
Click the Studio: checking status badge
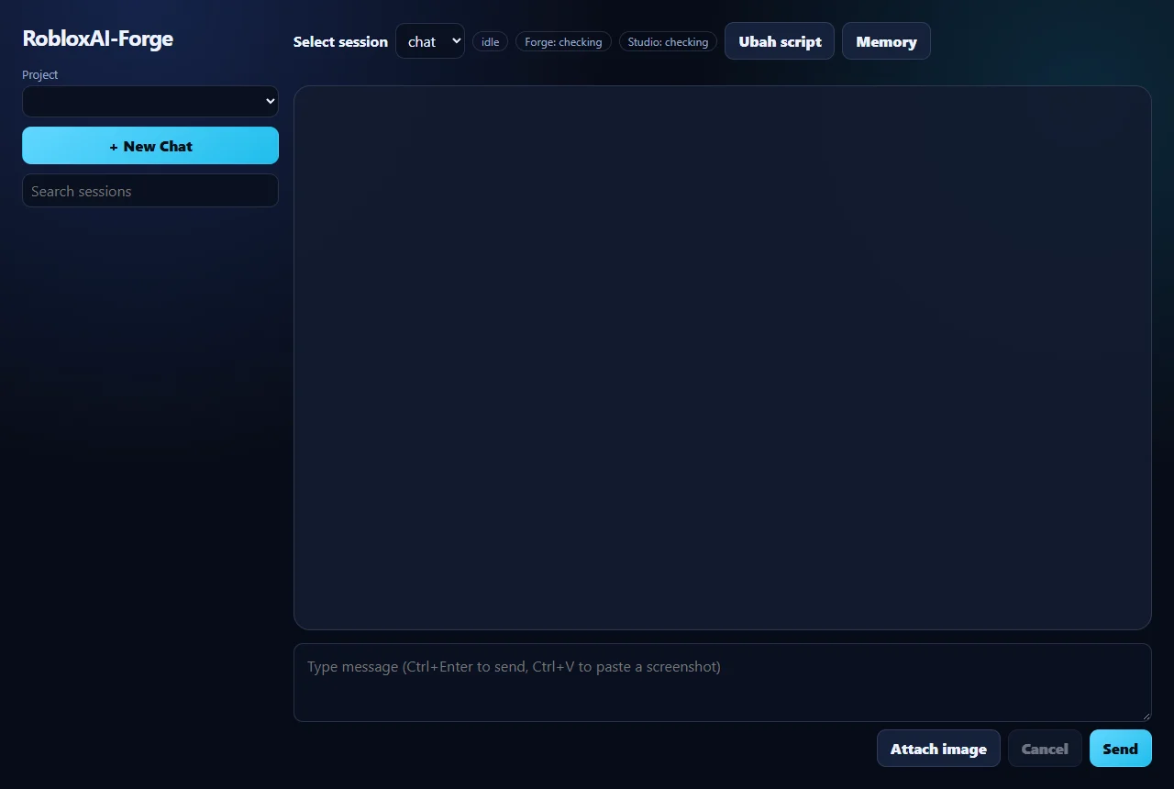click(669, 42)
